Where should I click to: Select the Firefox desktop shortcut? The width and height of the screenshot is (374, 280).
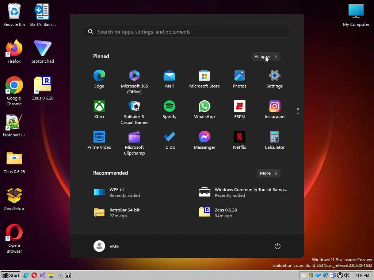(x=14, y=52)
